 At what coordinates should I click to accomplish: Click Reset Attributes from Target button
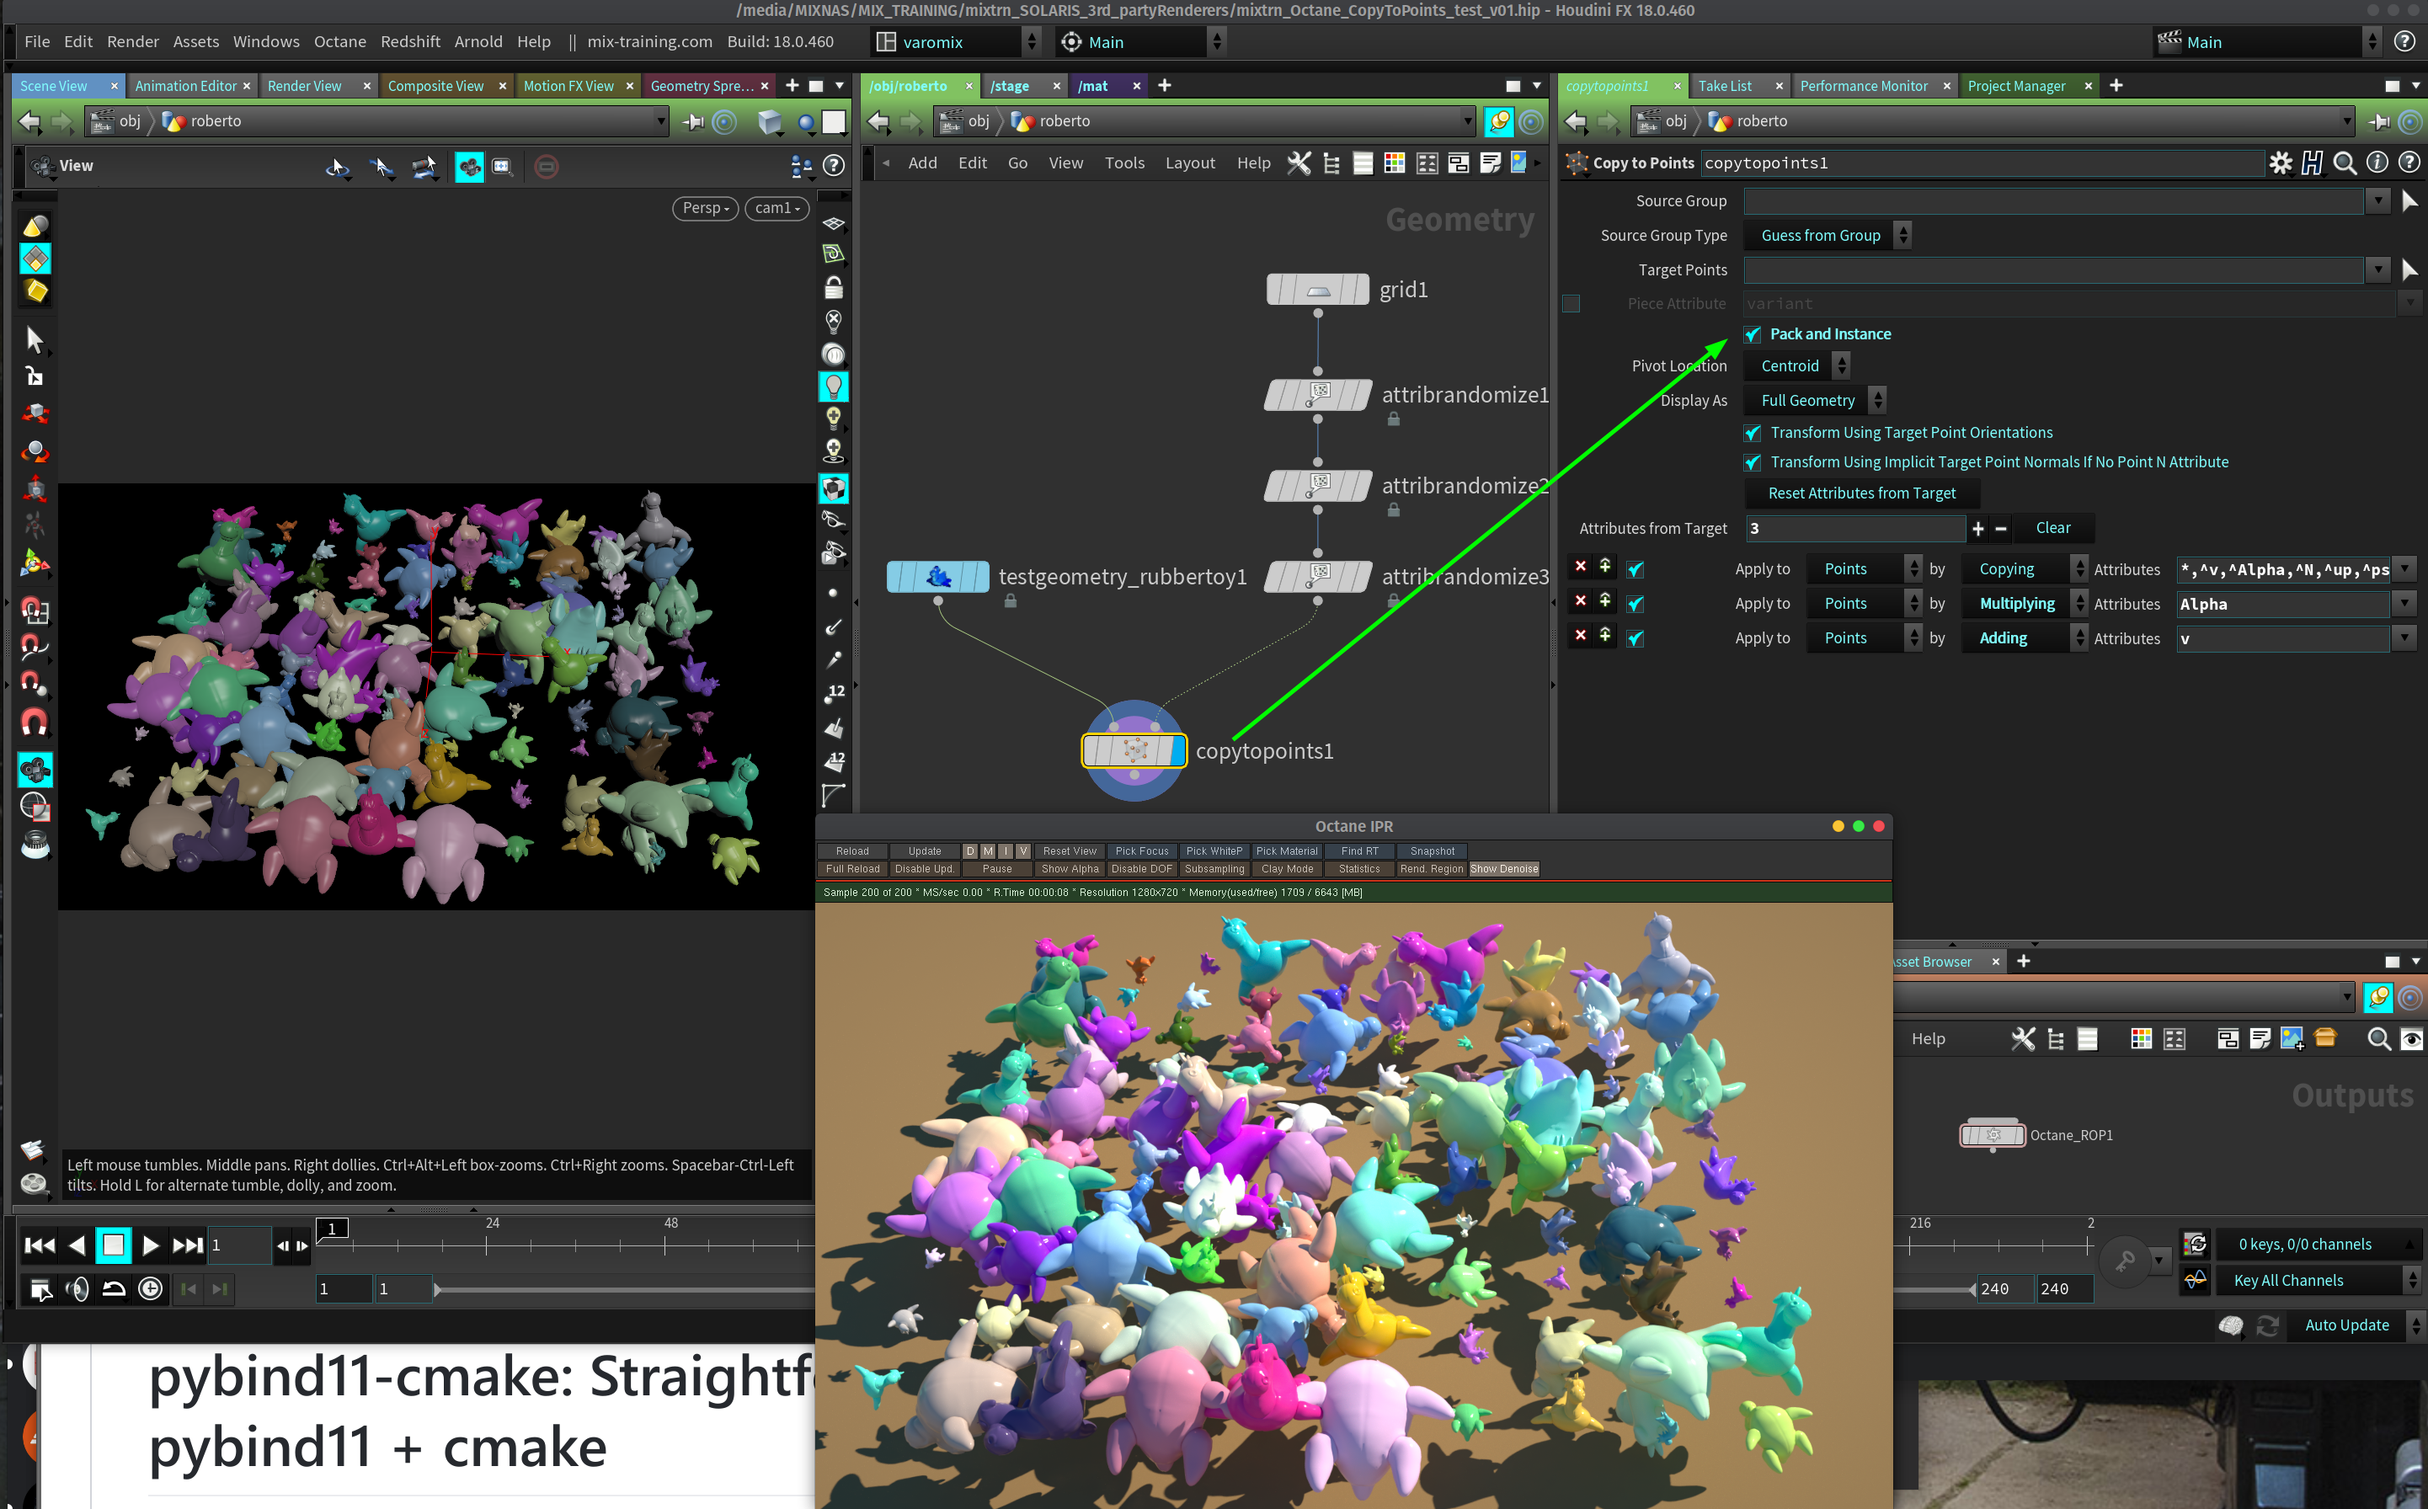tap(1861, 493)
